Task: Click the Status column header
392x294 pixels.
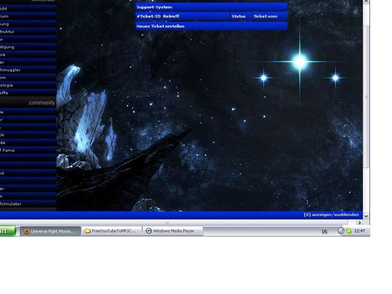Action: point(238,16)
